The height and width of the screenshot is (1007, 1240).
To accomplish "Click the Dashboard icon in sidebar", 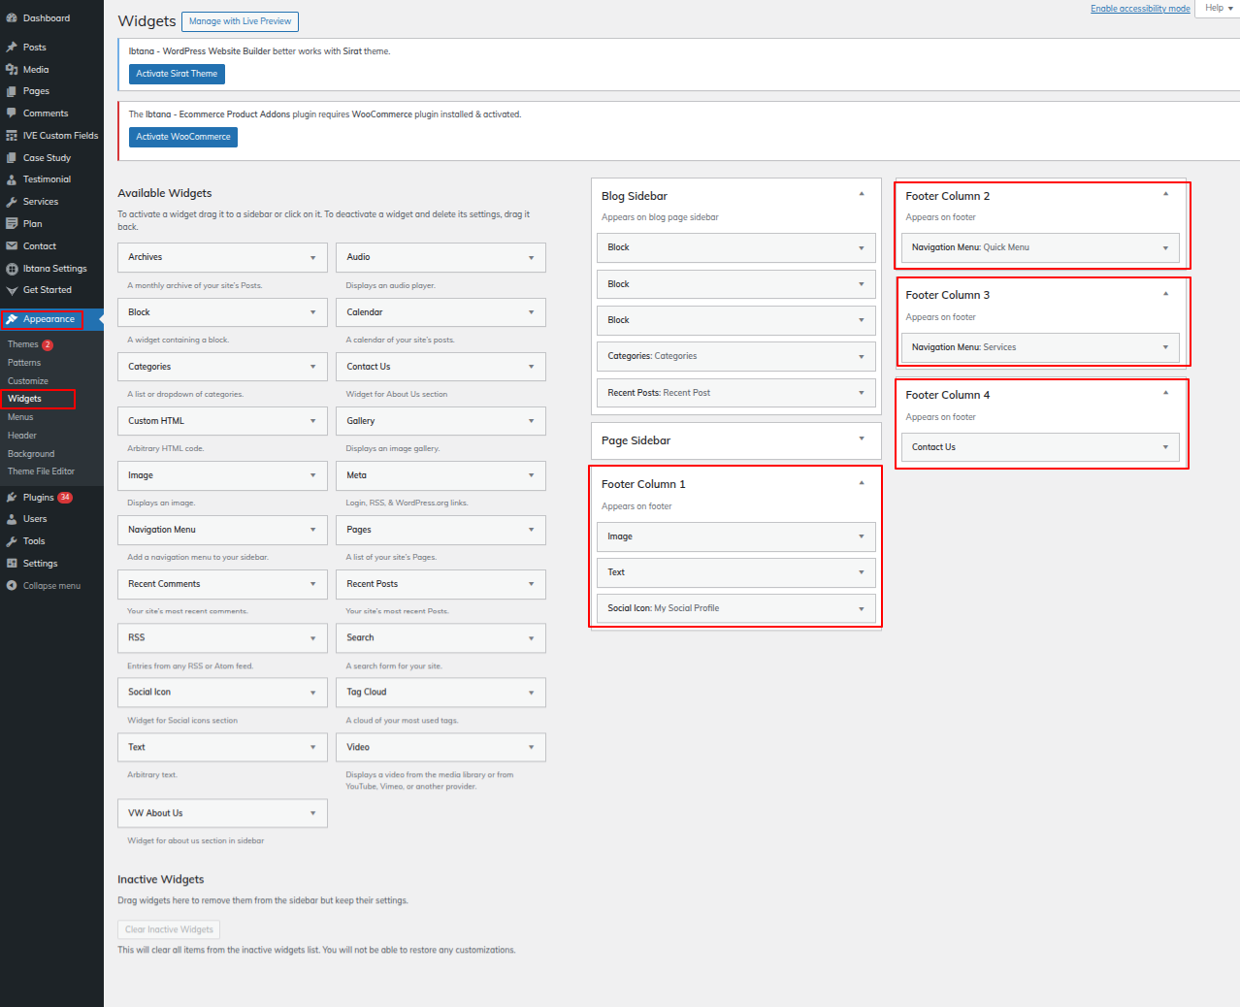I will point(12,18).
